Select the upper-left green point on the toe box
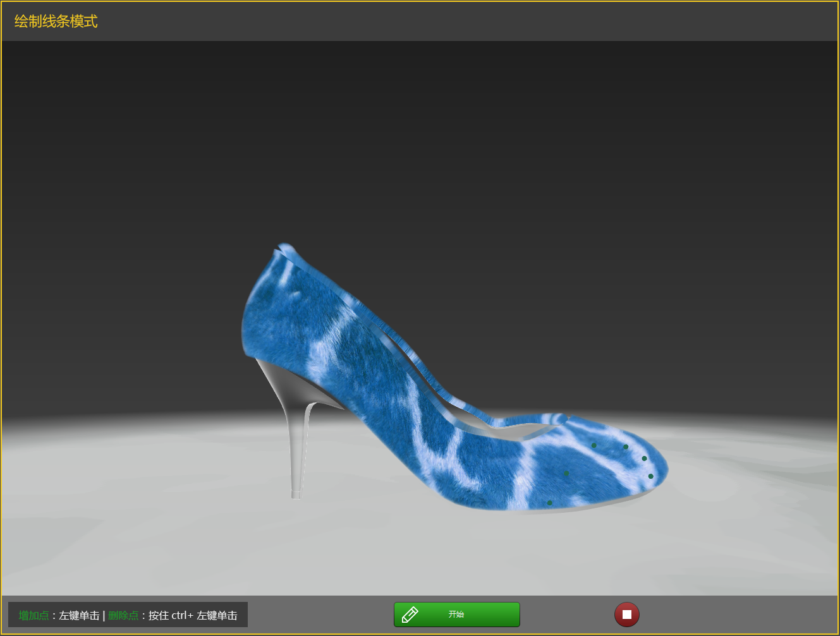Screen dimensions: 840x636 click(x=593, y=445)
